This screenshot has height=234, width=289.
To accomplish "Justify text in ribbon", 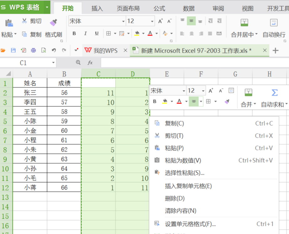I will (210, 33).
